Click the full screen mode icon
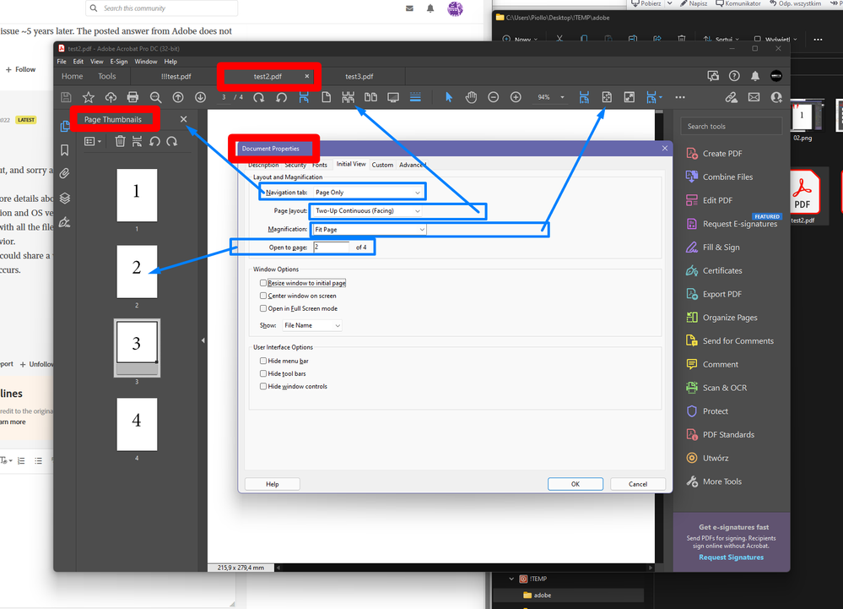The height and width of the screenshot is (609, 843). [629, 97]
